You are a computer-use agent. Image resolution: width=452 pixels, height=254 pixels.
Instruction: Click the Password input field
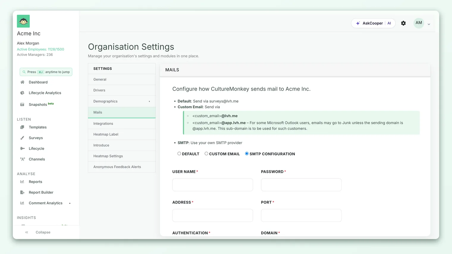point(301,185)
